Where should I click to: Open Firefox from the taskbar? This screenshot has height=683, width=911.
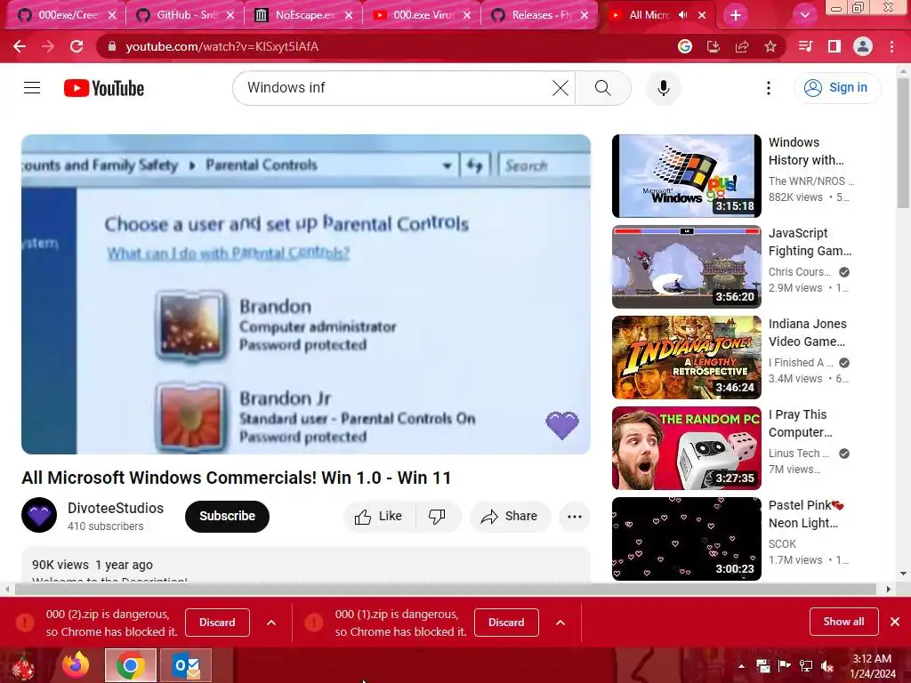tap(77, 665)
